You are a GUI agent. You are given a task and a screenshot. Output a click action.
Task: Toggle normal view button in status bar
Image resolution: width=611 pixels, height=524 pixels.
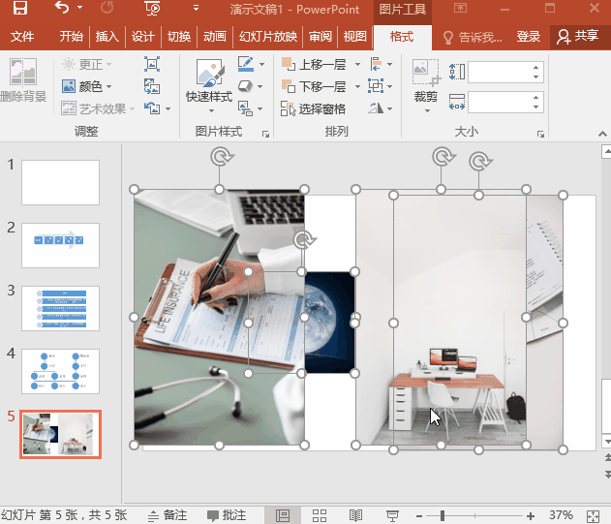tap(283, 515)
